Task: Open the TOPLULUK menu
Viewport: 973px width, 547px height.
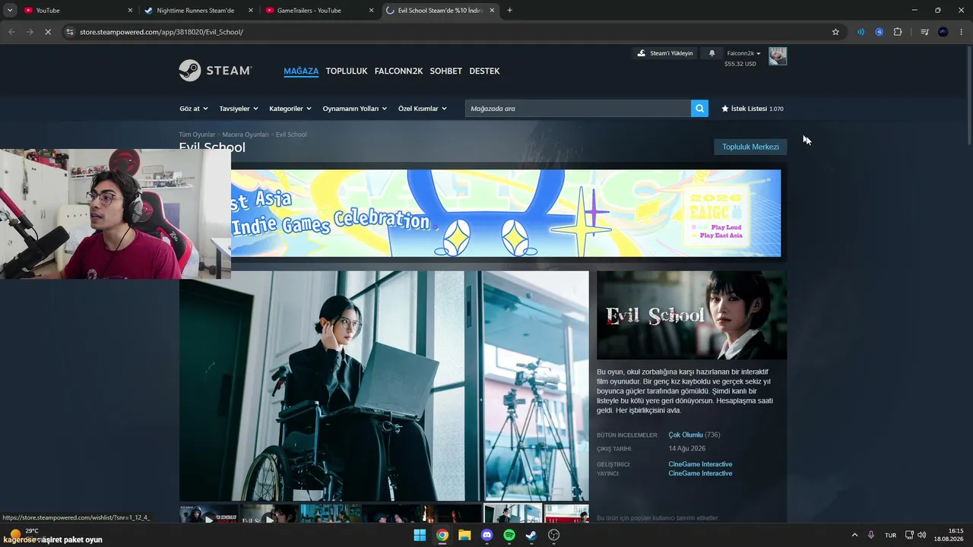Action: click(347, 71)
